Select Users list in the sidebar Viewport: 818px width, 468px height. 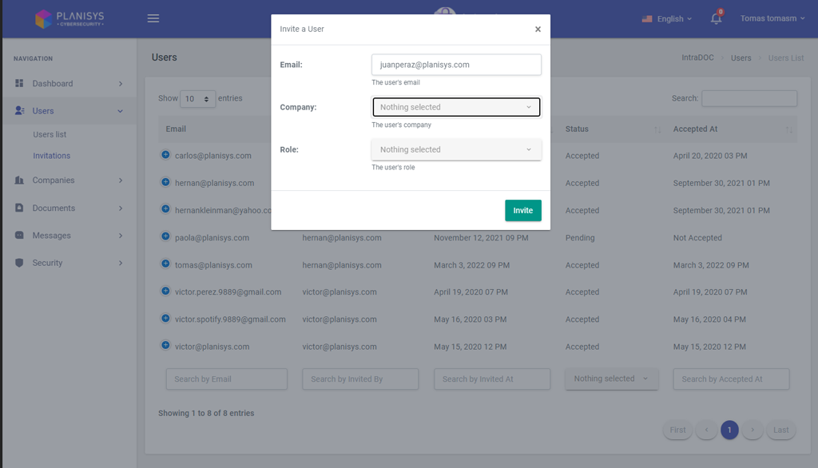click(x=50, y=135)
